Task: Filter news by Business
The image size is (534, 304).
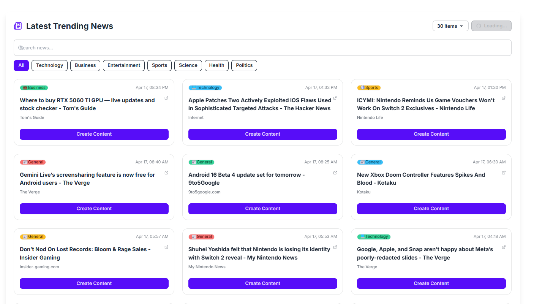Action: coord(85,65)
